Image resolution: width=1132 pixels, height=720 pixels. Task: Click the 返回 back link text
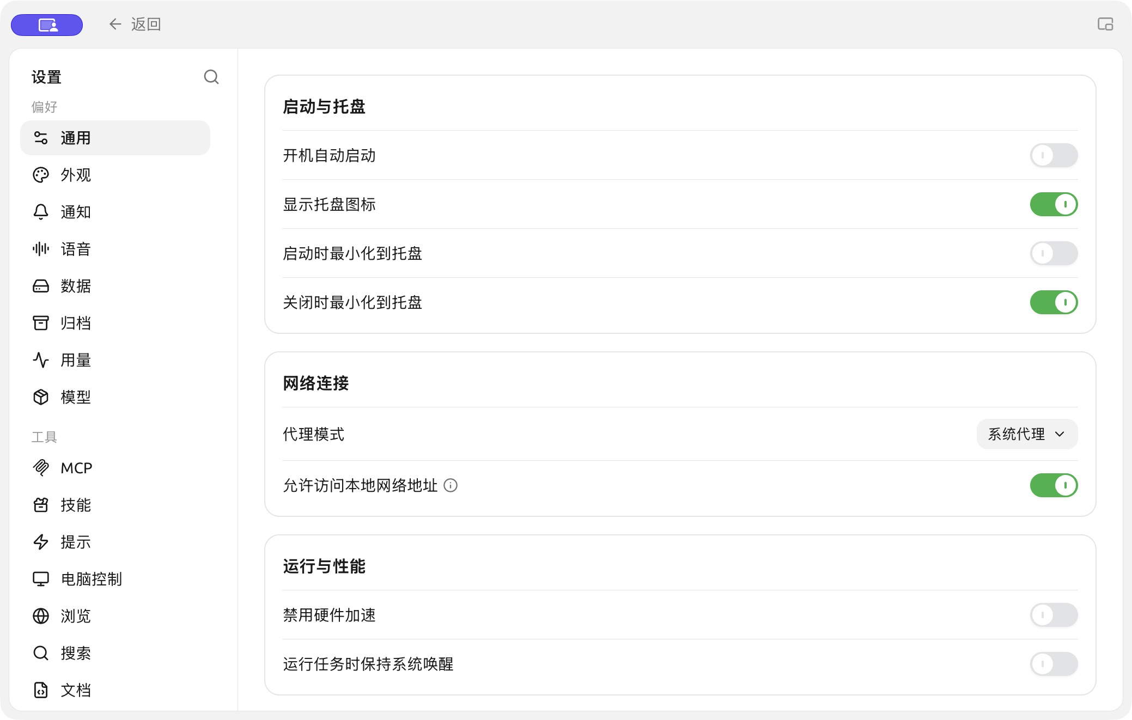click(146, 24)
